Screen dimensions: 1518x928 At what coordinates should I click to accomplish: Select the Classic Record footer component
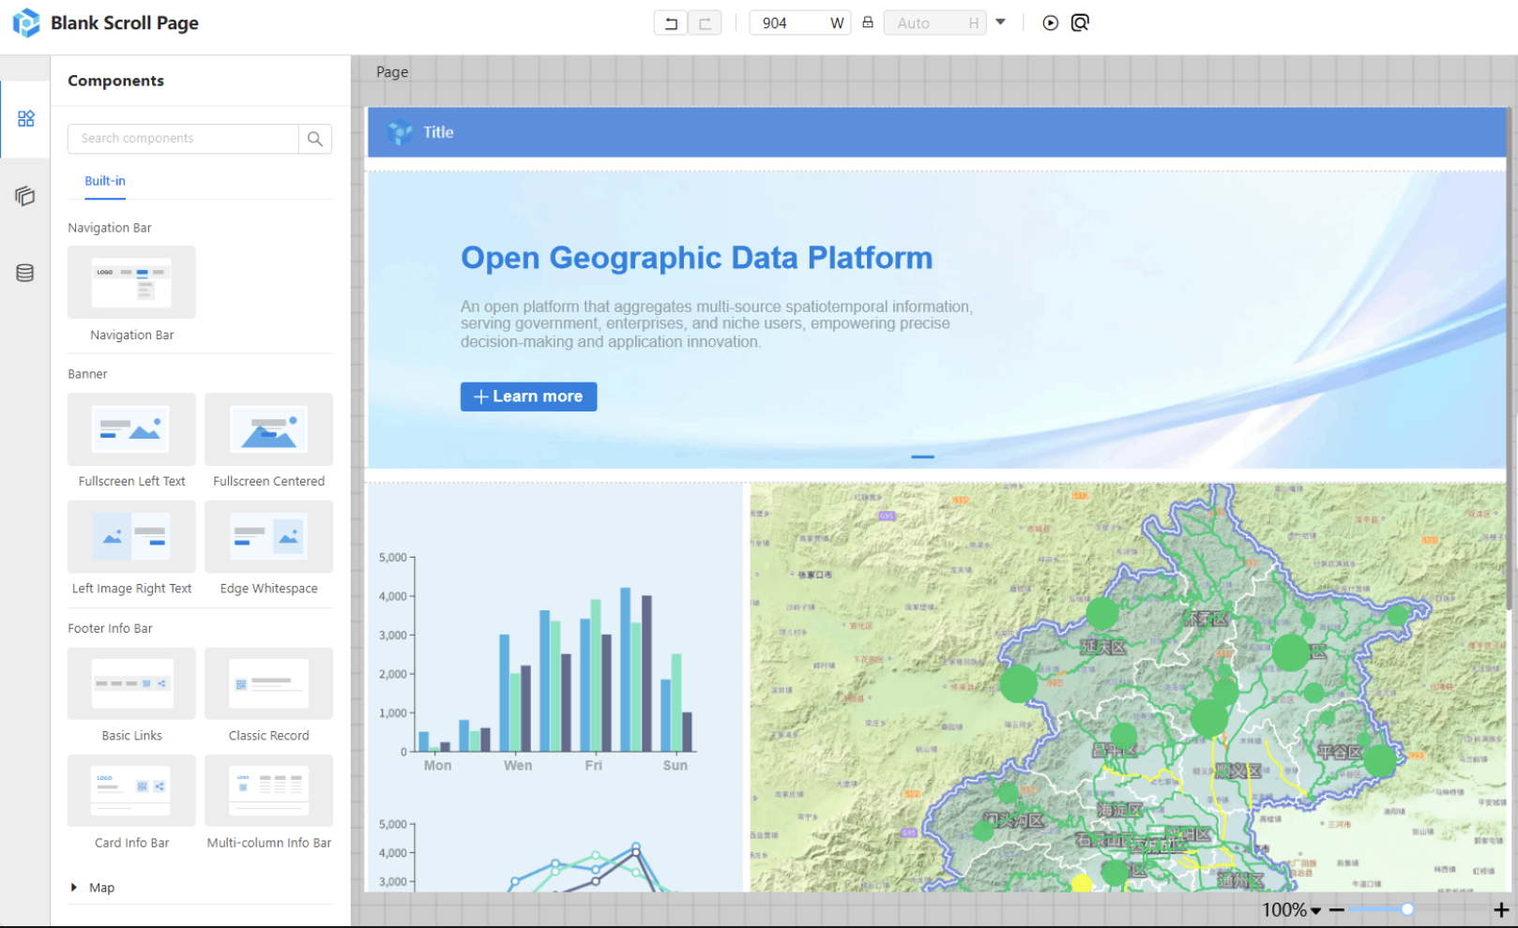[x=268, y=683]
